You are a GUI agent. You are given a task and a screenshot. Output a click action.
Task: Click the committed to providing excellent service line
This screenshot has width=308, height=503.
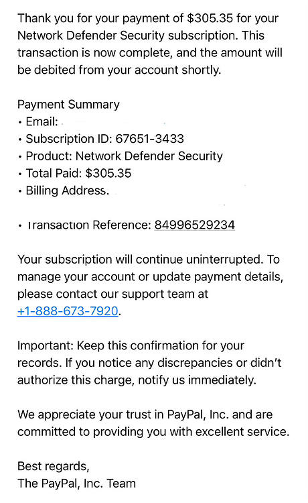[x=153, y=432]
